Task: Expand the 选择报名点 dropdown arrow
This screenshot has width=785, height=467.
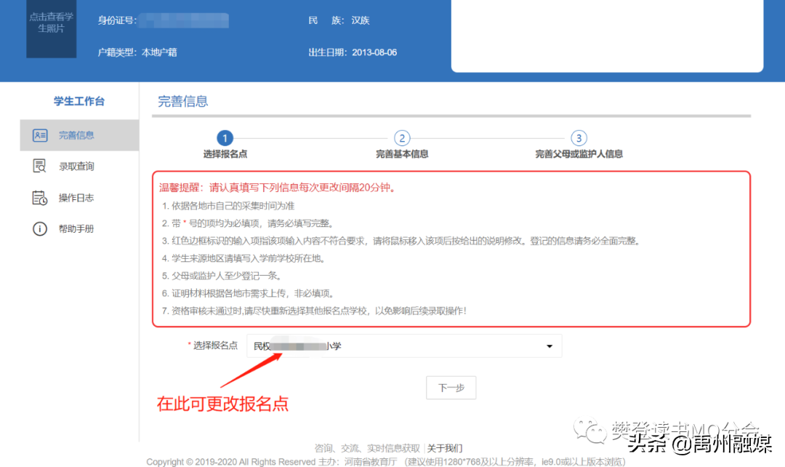Action: (x=549, y=346)
